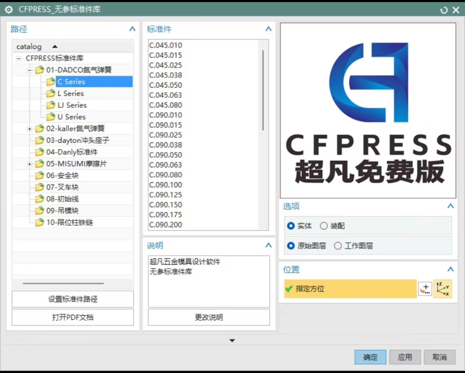Click the folder icon of 08-初始线
This screenshot has width=465, height=373.
click(x=40, y=199)
